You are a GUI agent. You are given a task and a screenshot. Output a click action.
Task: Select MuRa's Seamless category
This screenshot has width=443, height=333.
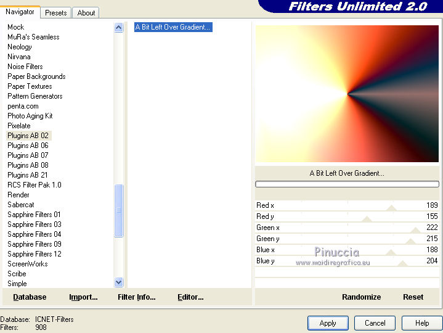click(x=33, y=37)
